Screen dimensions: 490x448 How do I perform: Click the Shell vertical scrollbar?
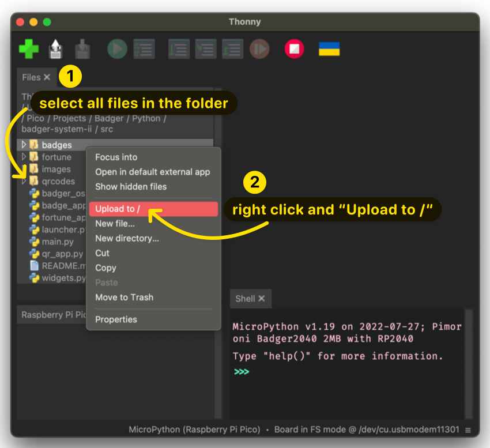click(x=469, y=364)
